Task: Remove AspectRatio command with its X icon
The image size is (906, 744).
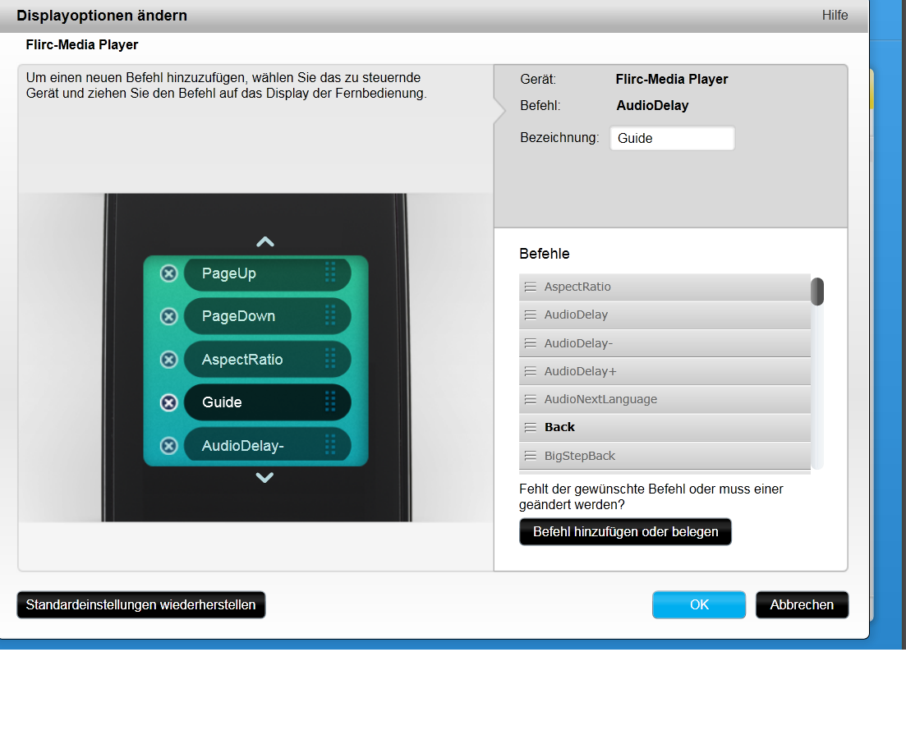Action: click(168, 360)
